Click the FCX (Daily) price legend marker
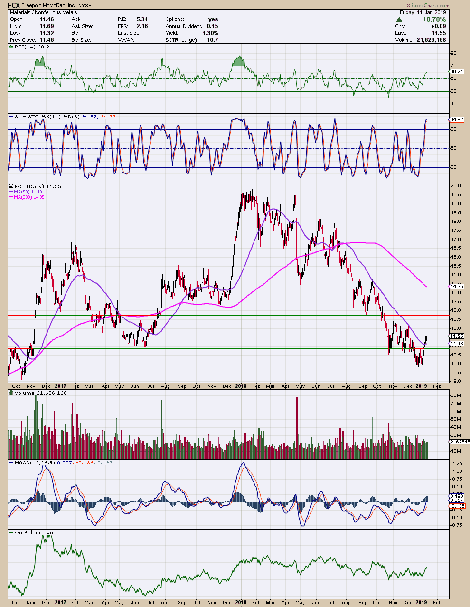 [31, 187]
